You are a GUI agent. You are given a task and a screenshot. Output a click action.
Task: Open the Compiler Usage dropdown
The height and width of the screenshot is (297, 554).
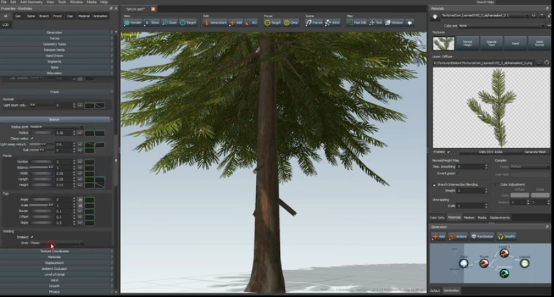click(x=529, y=166)
